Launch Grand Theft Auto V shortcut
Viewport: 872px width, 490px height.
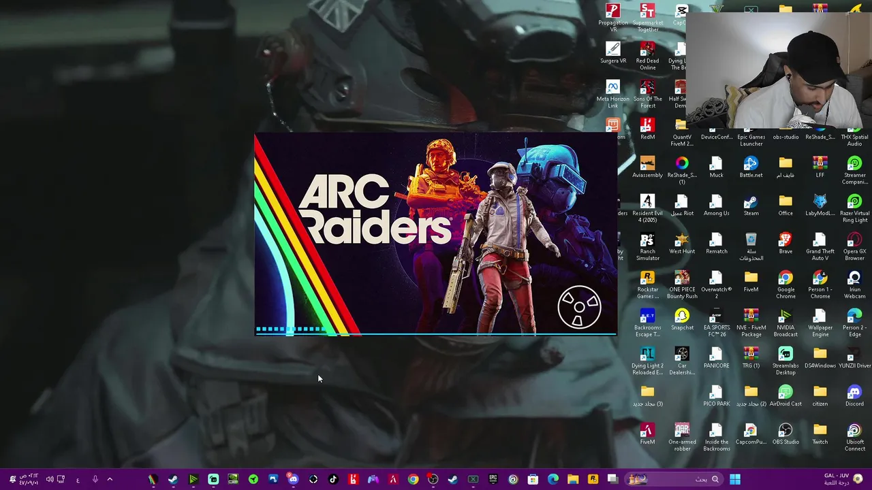click(x=820, y=246)
